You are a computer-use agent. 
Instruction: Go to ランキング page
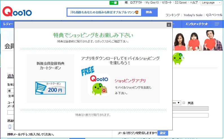pyautogui.click(x=173, y=15)
